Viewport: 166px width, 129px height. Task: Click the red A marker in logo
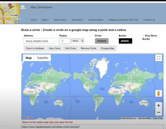click(10, 6)
